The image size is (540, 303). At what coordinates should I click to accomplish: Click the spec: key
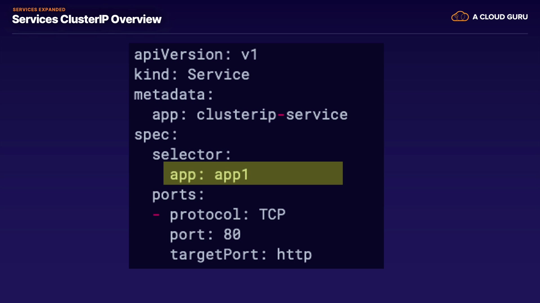[x=156, y=135]
